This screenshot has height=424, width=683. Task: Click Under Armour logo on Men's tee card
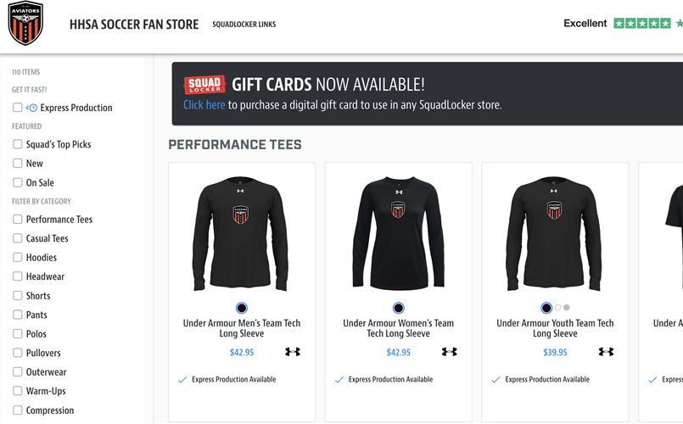coord(293,352)
